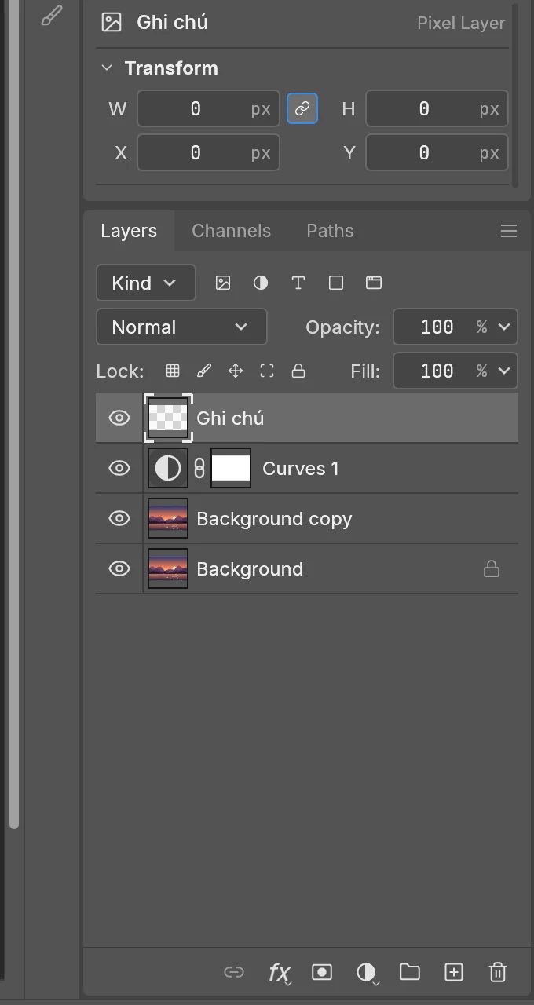Filter layers by type layers
The width and height of the screenshot is (534, 1005).
coord(298,283)
